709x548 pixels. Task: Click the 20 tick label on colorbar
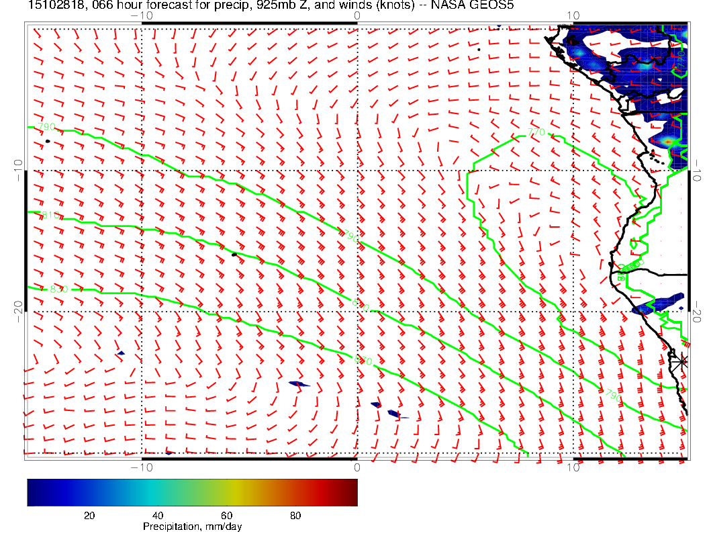point(89,515)
